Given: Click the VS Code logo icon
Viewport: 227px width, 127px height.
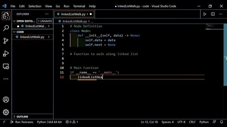Looking at the screenshot, I should (4, 6).
